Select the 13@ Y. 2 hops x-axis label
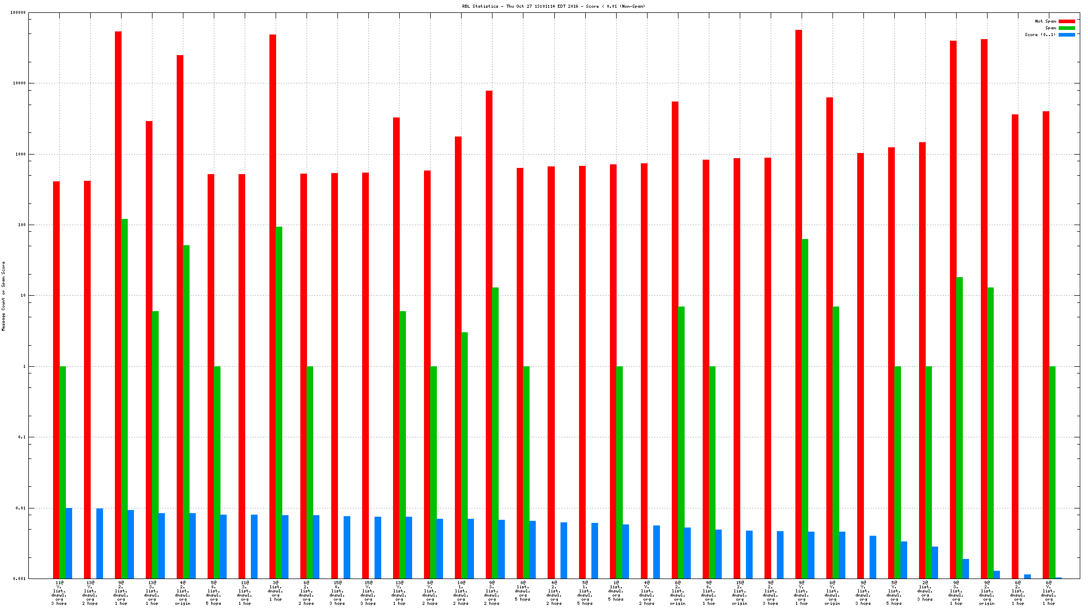The height and width of the screenshot is (612, 1088). pyautogui.click(x=90, y=593)
